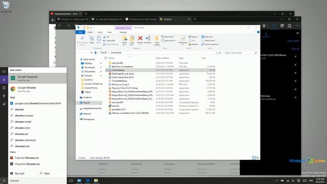This screenshot has width=327, height=184.
Task: Click the Google Chrome icon in search results
Action: click(13, 89)
